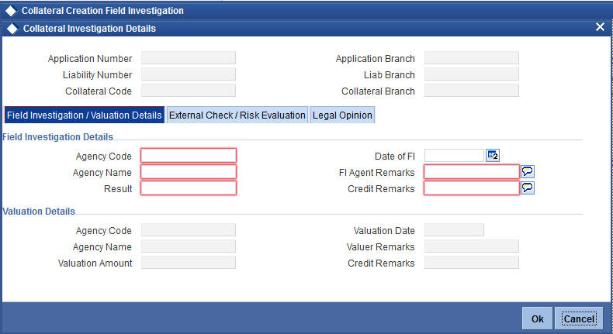Click the Valuation Date field

click(454, 230)
